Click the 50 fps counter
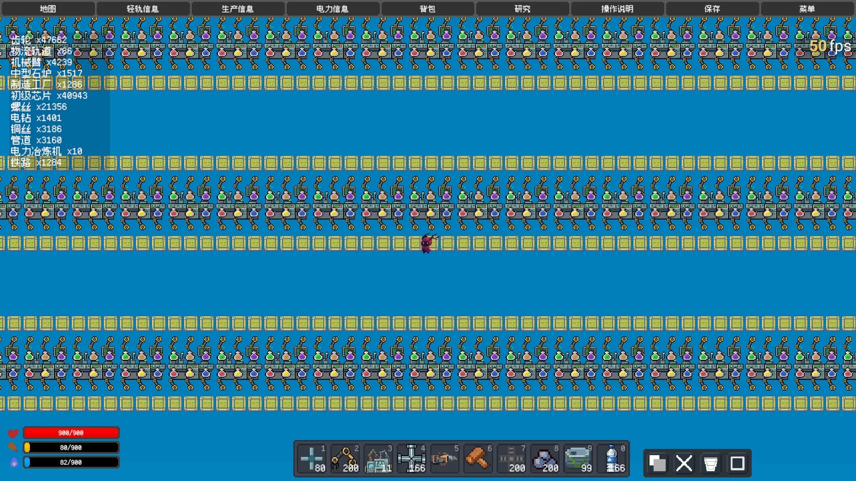 click(x=830, y=46)
